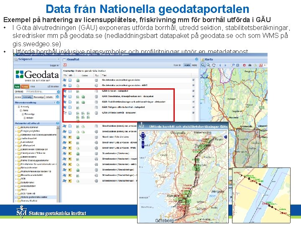This screenshot has width=301, height=225.
Task: Click the Visa button
Action: tap(33, 87)
